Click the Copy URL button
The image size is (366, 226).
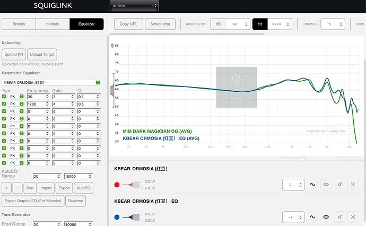point(128,24)
